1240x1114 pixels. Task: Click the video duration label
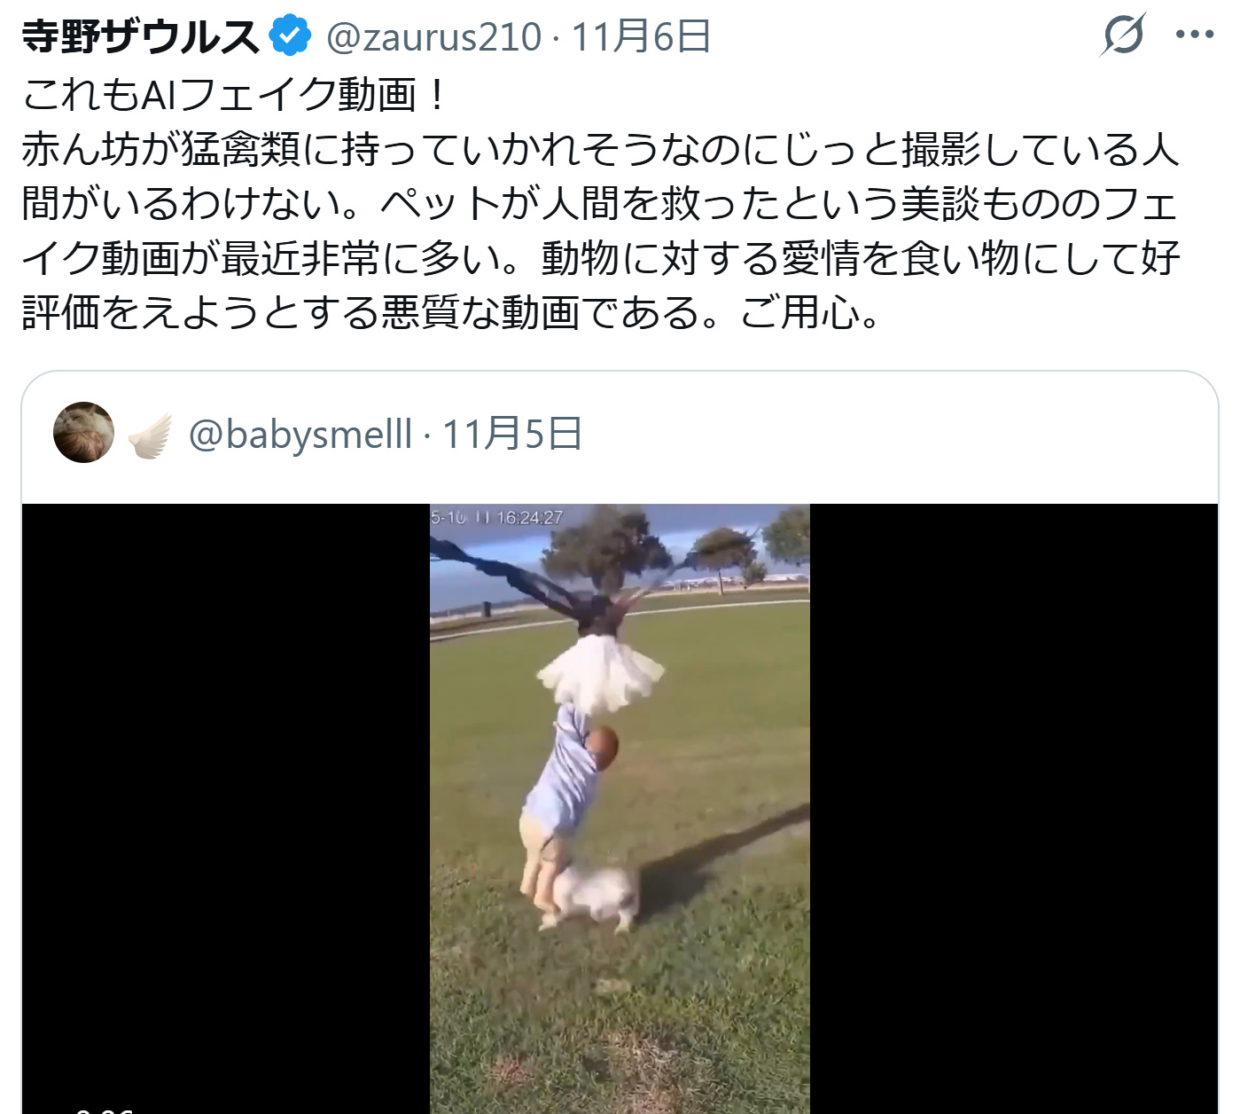pos(104,1109)
